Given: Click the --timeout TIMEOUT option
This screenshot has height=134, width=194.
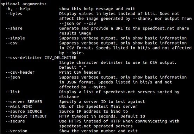Looking at the screenshot, I should click(26, 116).
